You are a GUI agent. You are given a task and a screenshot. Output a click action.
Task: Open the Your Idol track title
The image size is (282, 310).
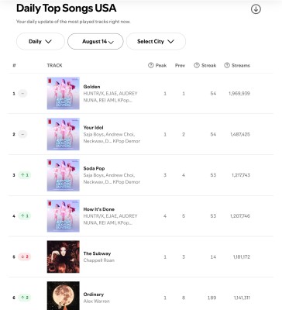[93, 128]
